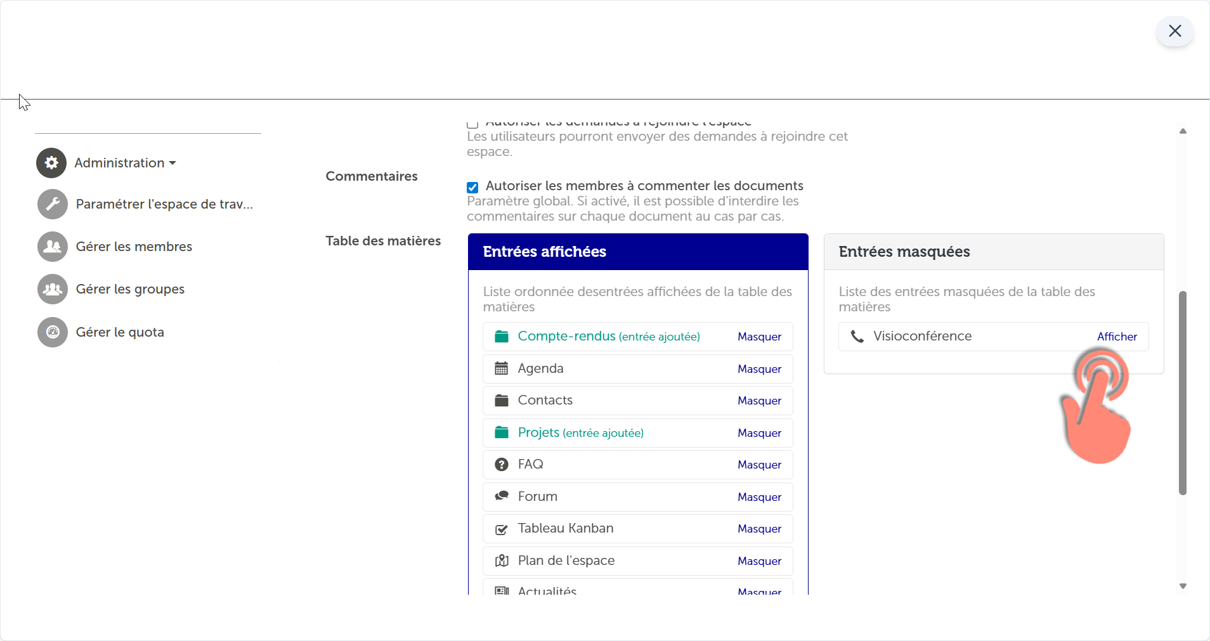The width and height of the screenshot is (1210, 641).
Task: Hide the Forum entry with Masquer
Action: (759, 497)
